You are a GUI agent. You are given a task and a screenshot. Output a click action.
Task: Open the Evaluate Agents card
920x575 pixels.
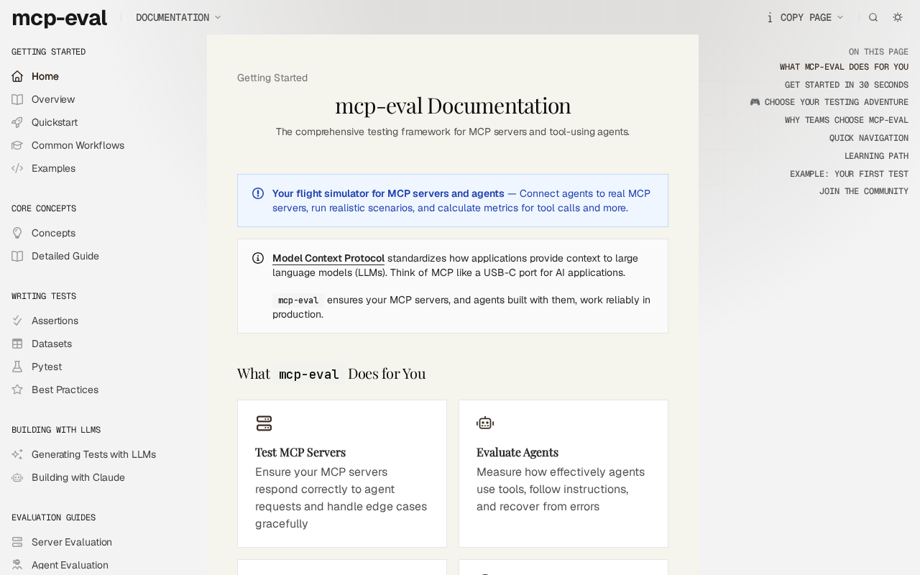pyautogui.click(x=563, y=474)
